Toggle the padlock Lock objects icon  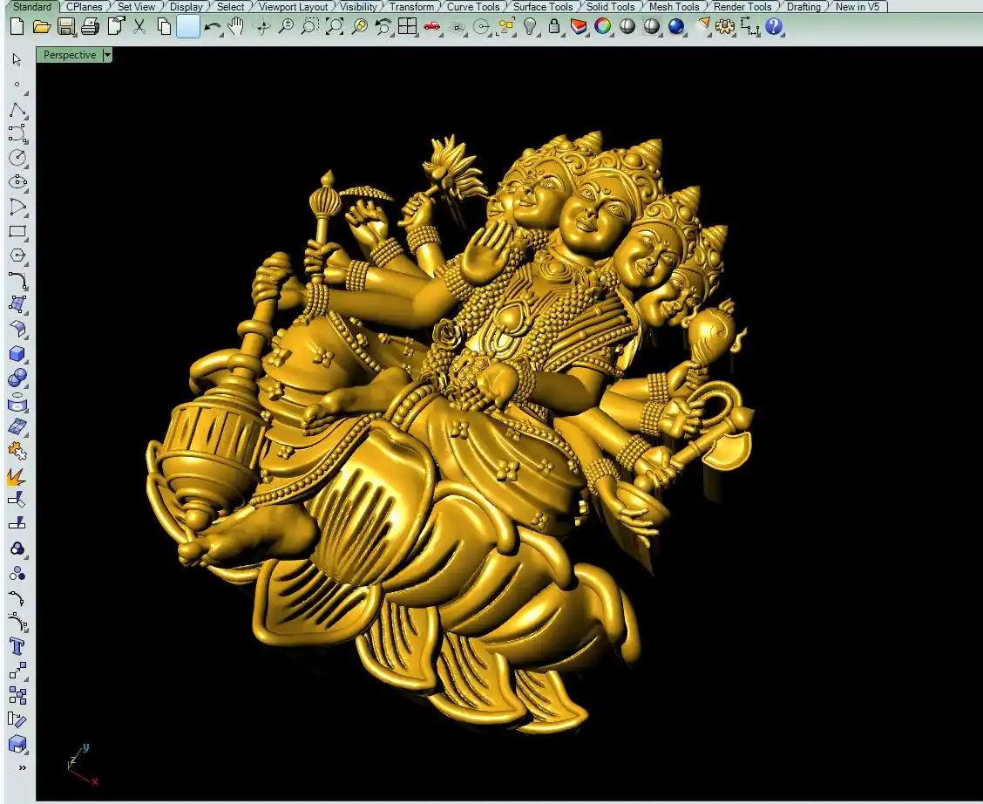coord(554,26)
